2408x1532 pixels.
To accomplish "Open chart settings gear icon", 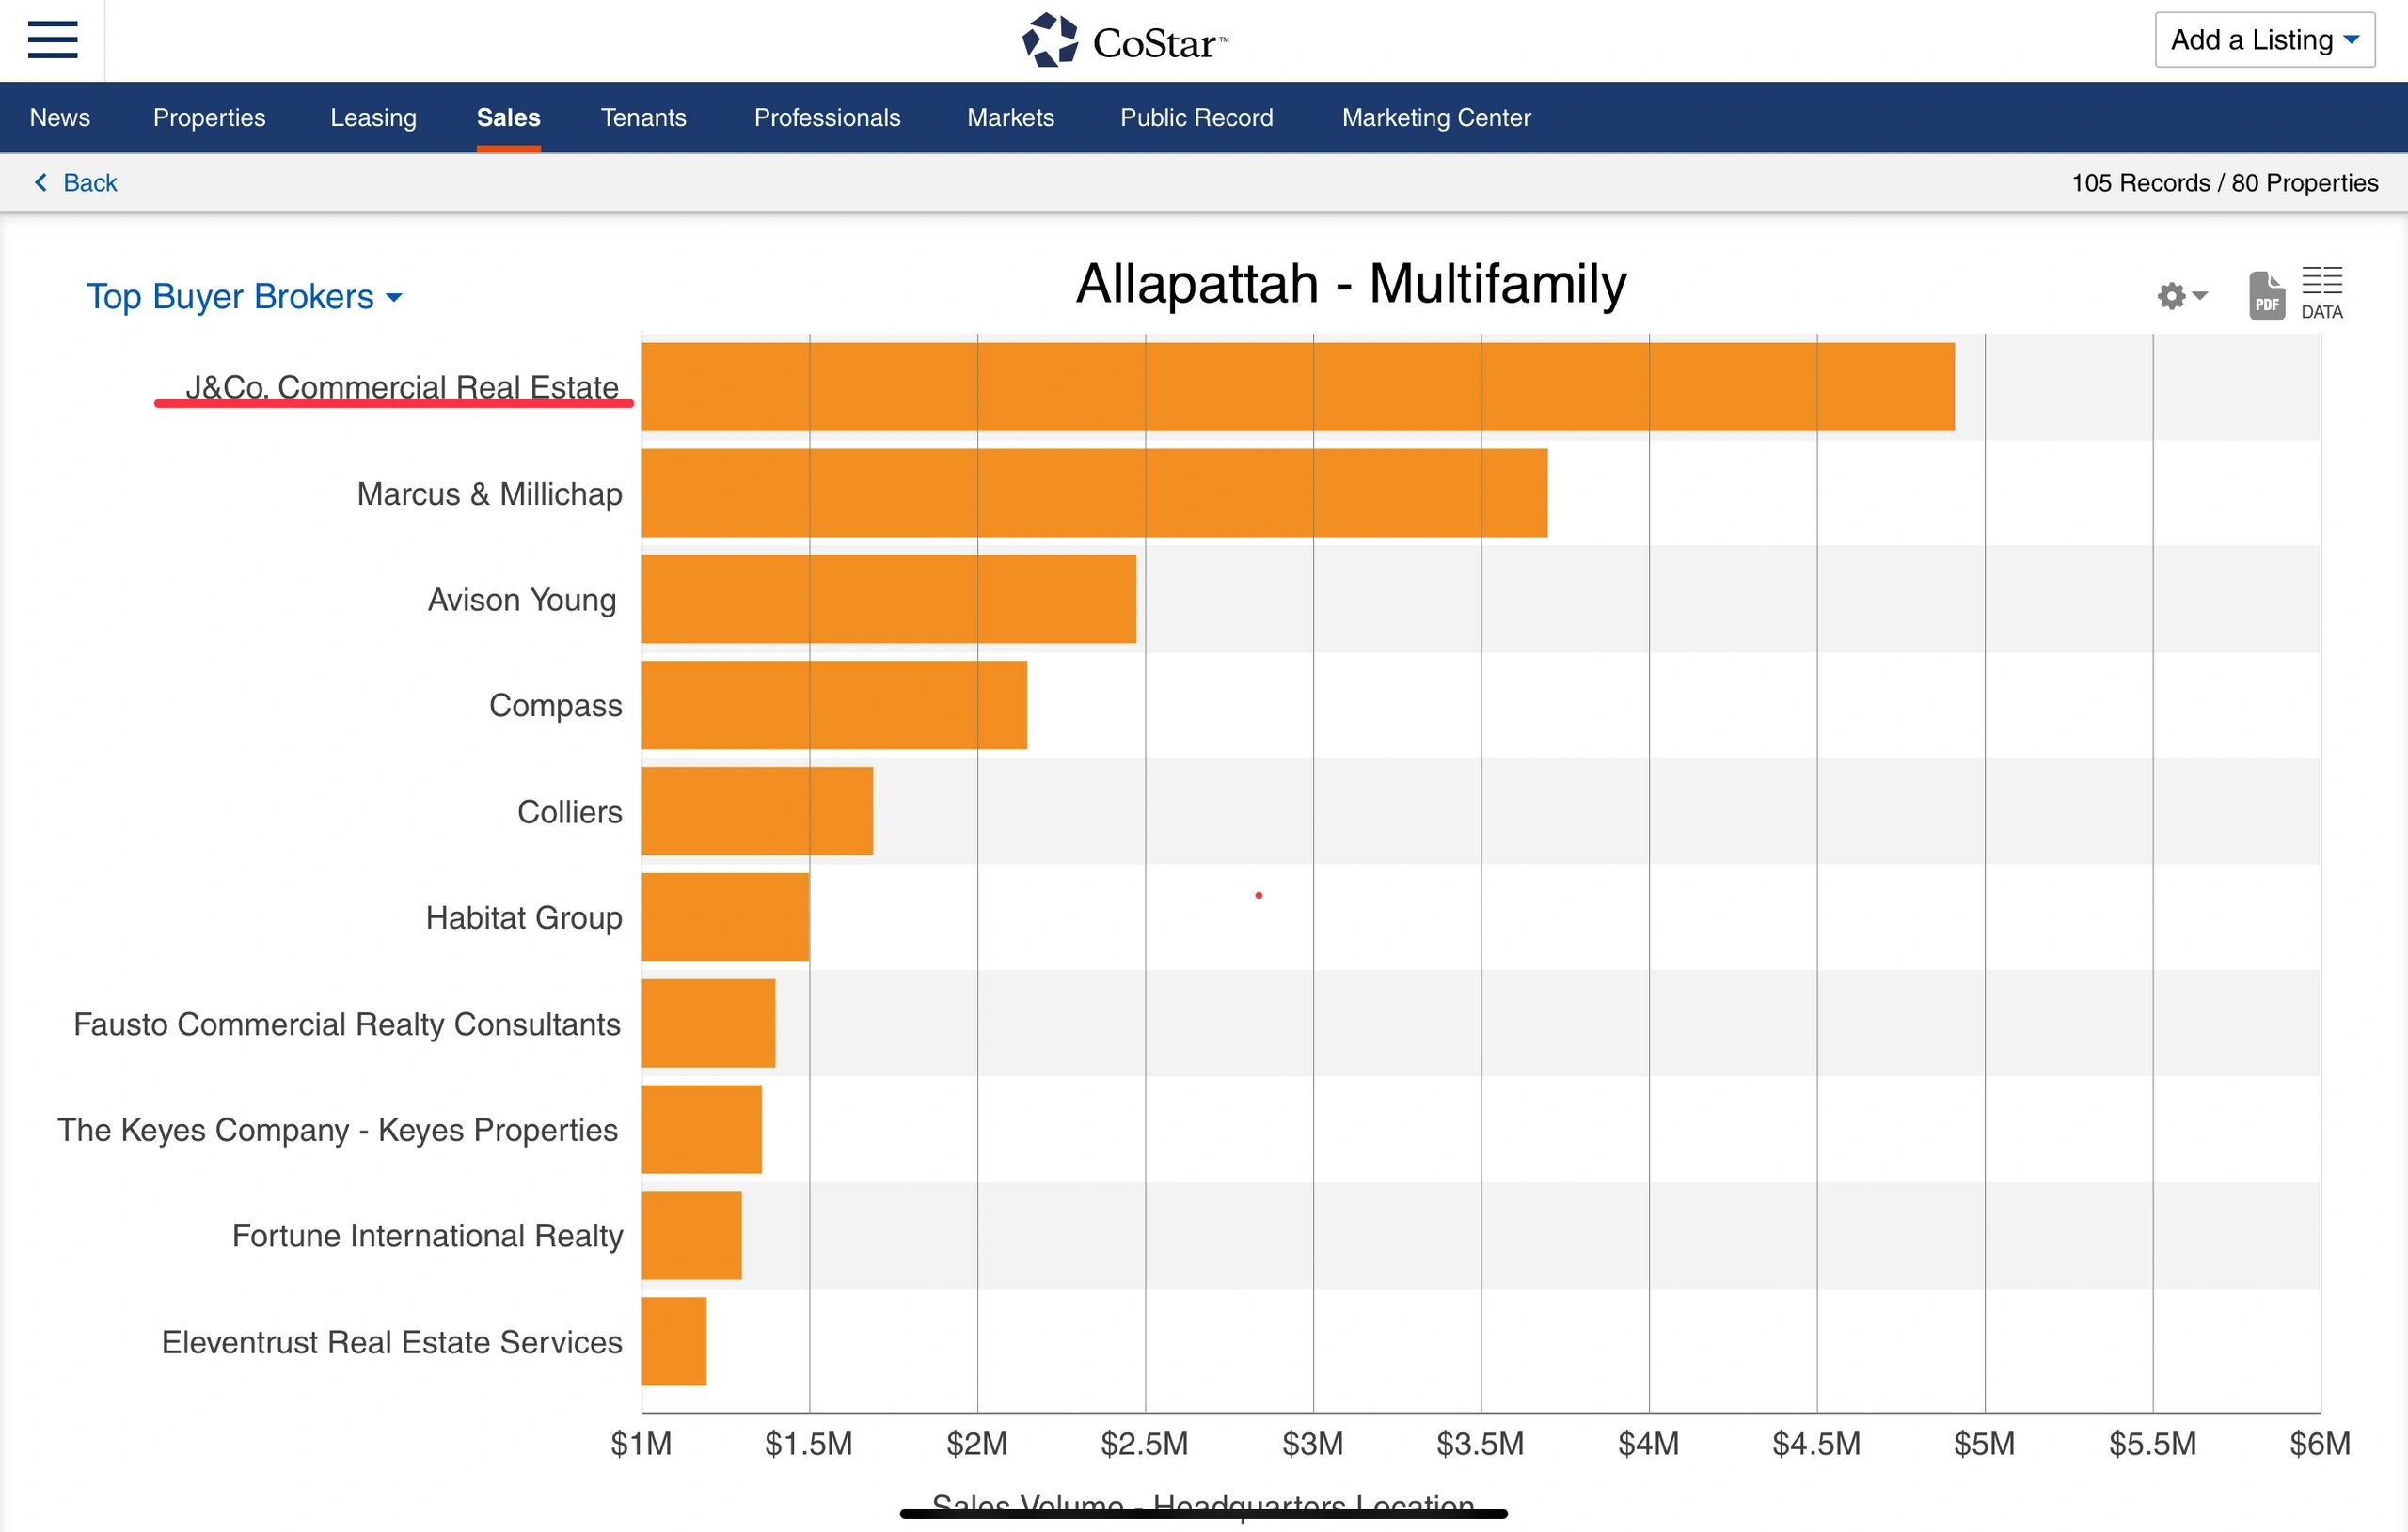I will point(2171,296).
